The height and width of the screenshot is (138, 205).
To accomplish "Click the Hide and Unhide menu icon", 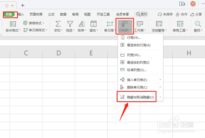I will pos(122,97).
